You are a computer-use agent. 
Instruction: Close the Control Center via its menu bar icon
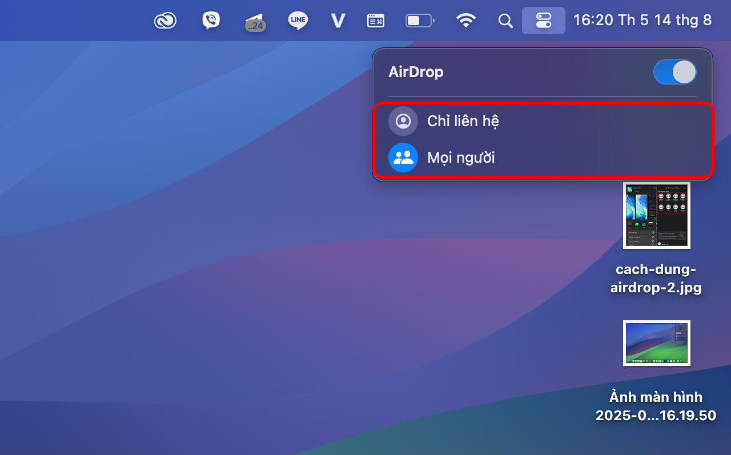(544, 21)
